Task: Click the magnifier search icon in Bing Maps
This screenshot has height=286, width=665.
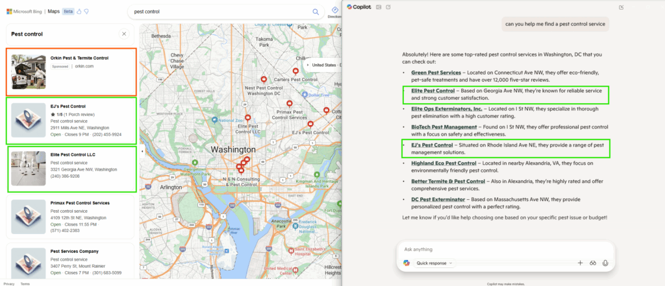Action: click(x=316, y=12)
